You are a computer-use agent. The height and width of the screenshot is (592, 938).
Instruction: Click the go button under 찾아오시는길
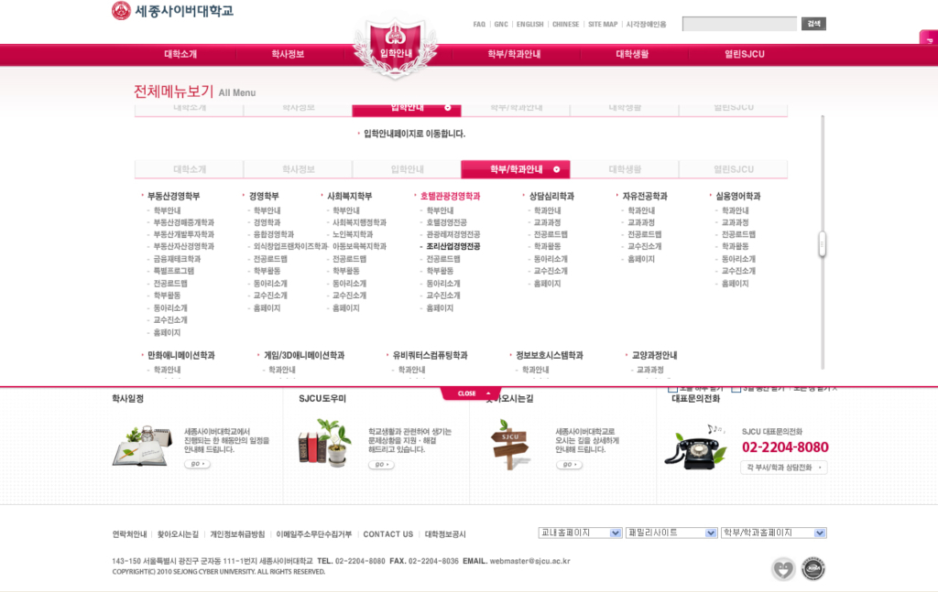[569, 465]
